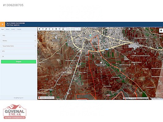163x122 pixels.
Task: Switch to the Analiz tab
Action: 13,29
